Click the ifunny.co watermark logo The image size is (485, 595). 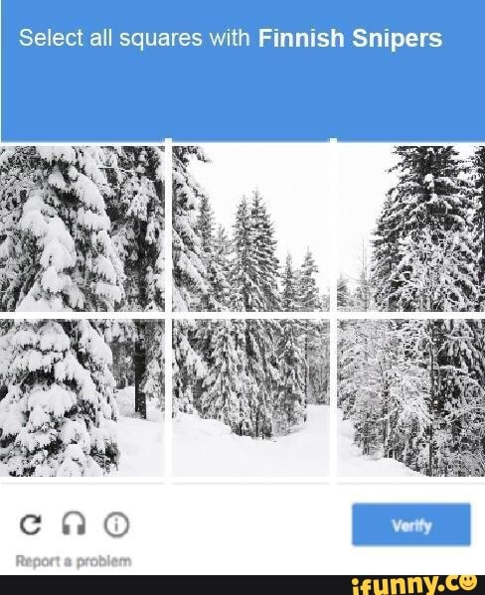(414, 585)
